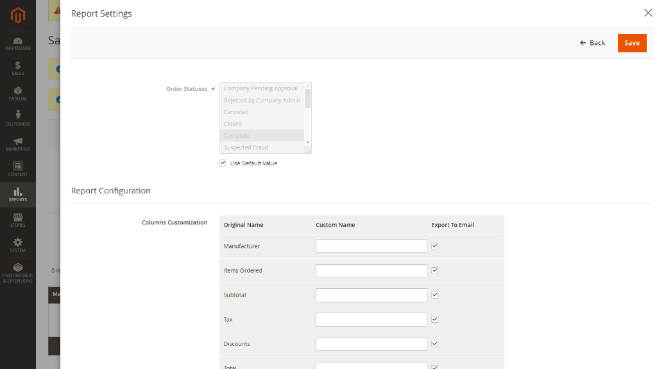Viewport: 657px width, 369px height.
Task: Open the Dashboard sidebar item
Action: (17, 44)
